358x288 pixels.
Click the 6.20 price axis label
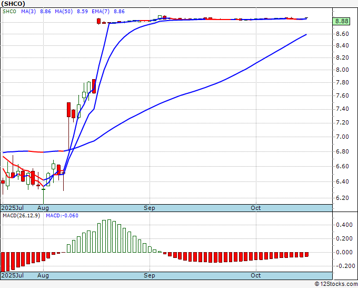pos(342,198)
